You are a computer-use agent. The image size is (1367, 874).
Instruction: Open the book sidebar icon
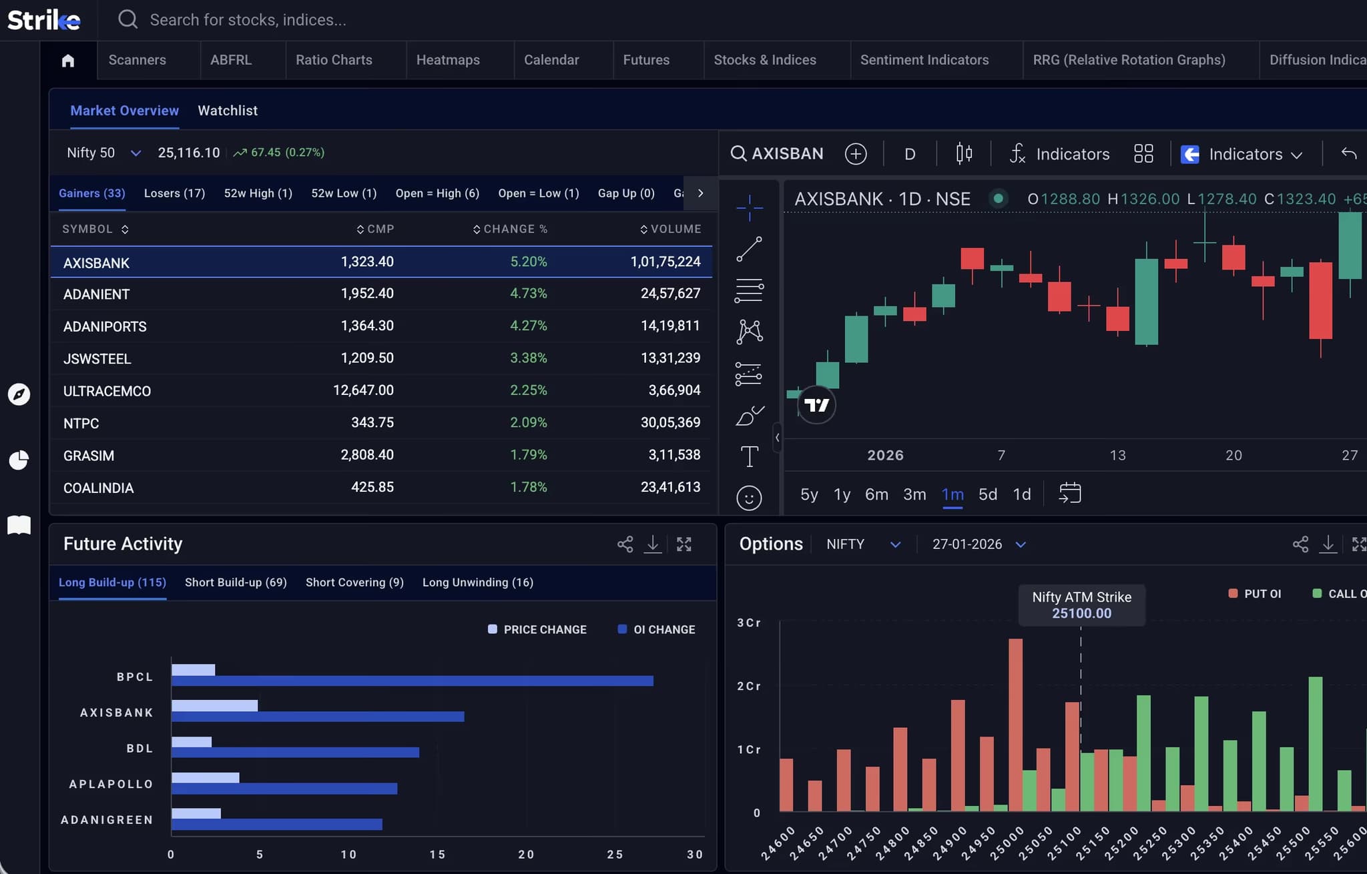click(x=19, y=525)
